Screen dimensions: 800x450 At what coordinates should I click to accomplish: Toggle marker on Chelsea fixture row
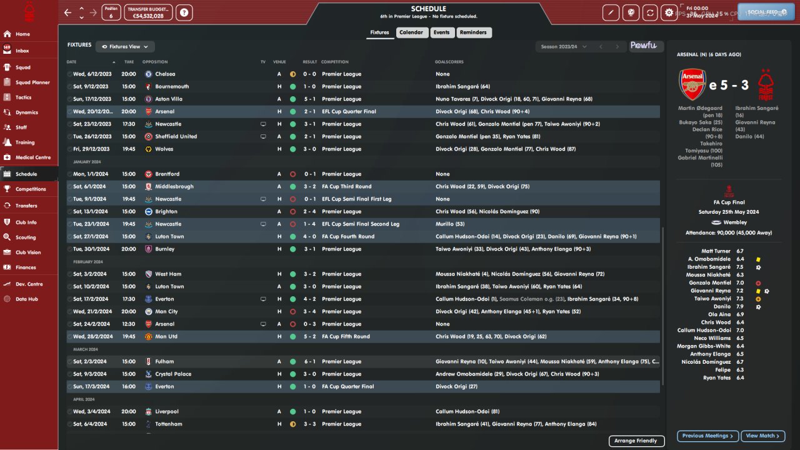(x=69, y=74)
